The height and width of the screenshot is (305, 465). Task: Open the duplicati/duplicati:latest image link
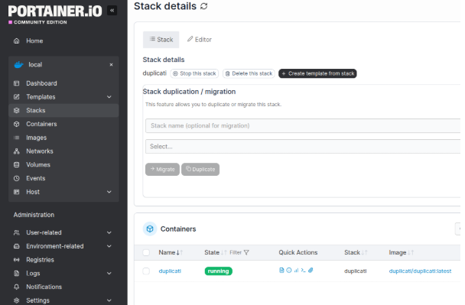point(420,271)
